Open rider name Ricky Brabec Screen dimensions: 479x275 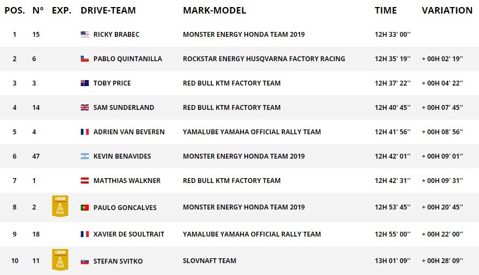[x=116, y=35]
